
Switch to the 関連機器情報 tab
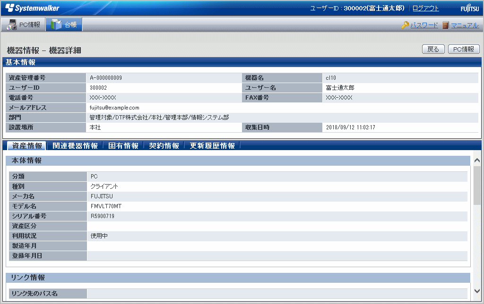pos(75,145)
